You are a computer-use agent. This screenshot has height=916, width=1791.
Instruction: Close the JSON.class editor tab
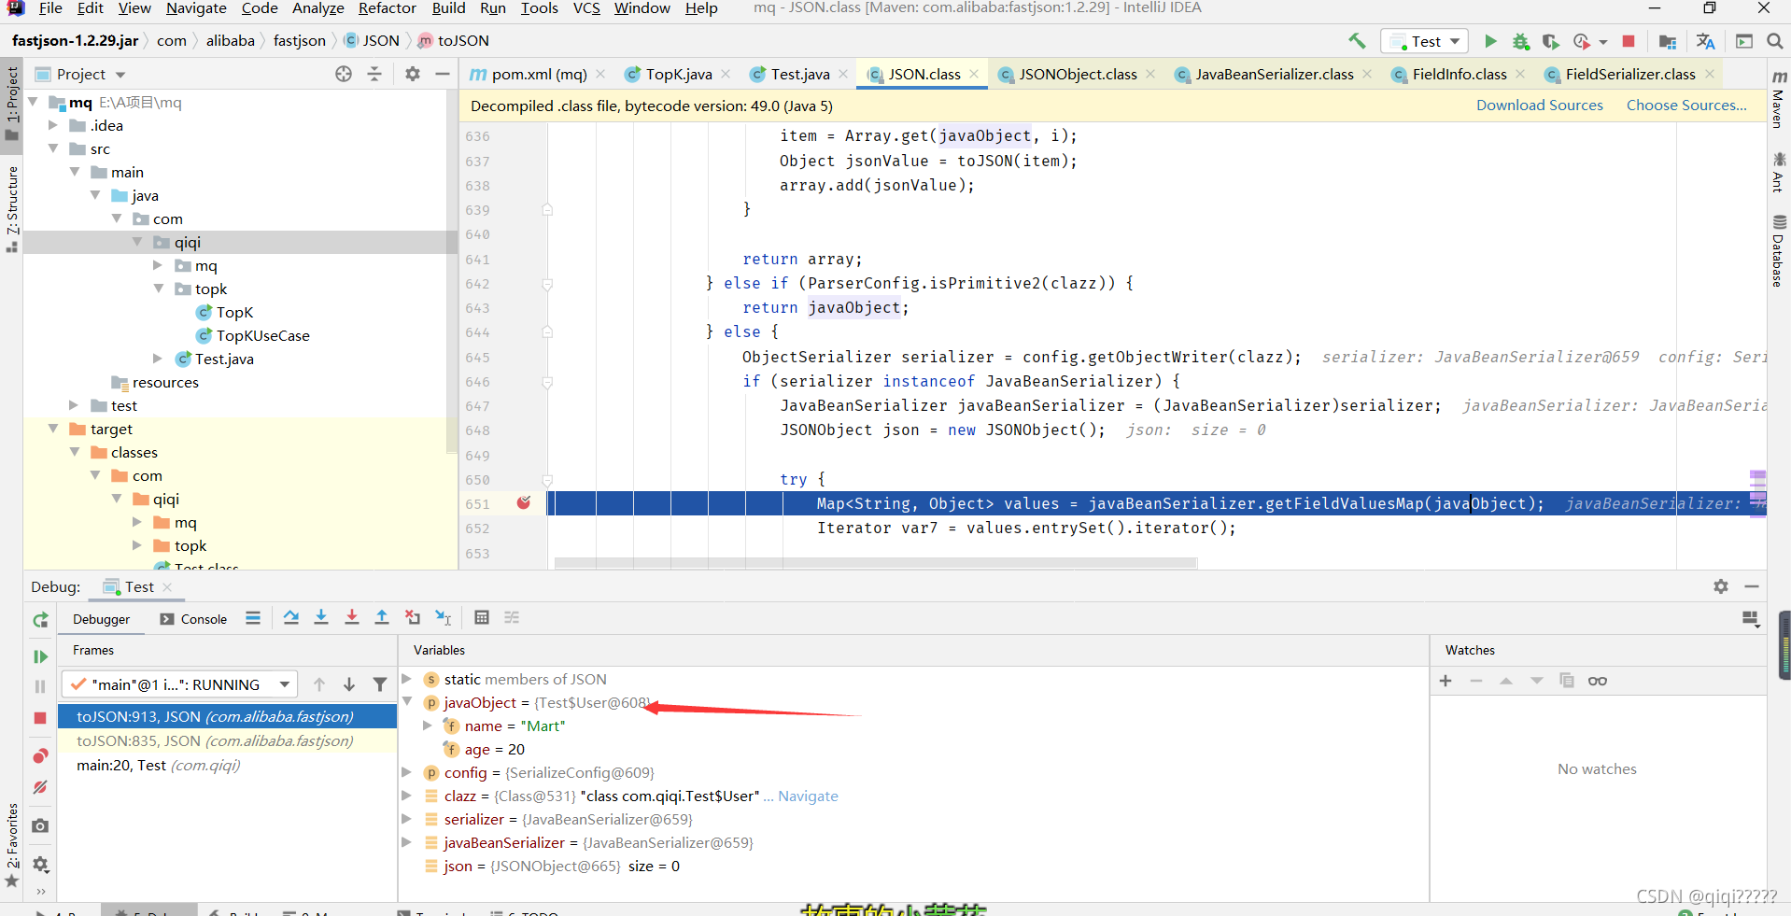click(974, 74)
